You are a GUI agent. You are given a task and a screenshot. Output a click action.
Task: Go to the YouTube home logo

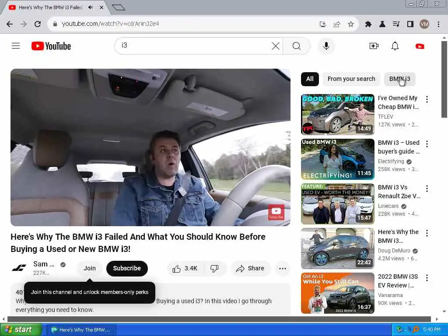[51, 46]
